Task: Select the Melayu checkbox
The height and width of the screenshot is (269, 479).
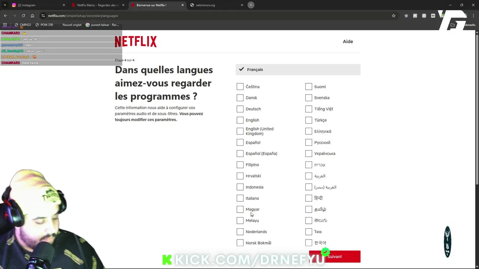Action: 240,220
